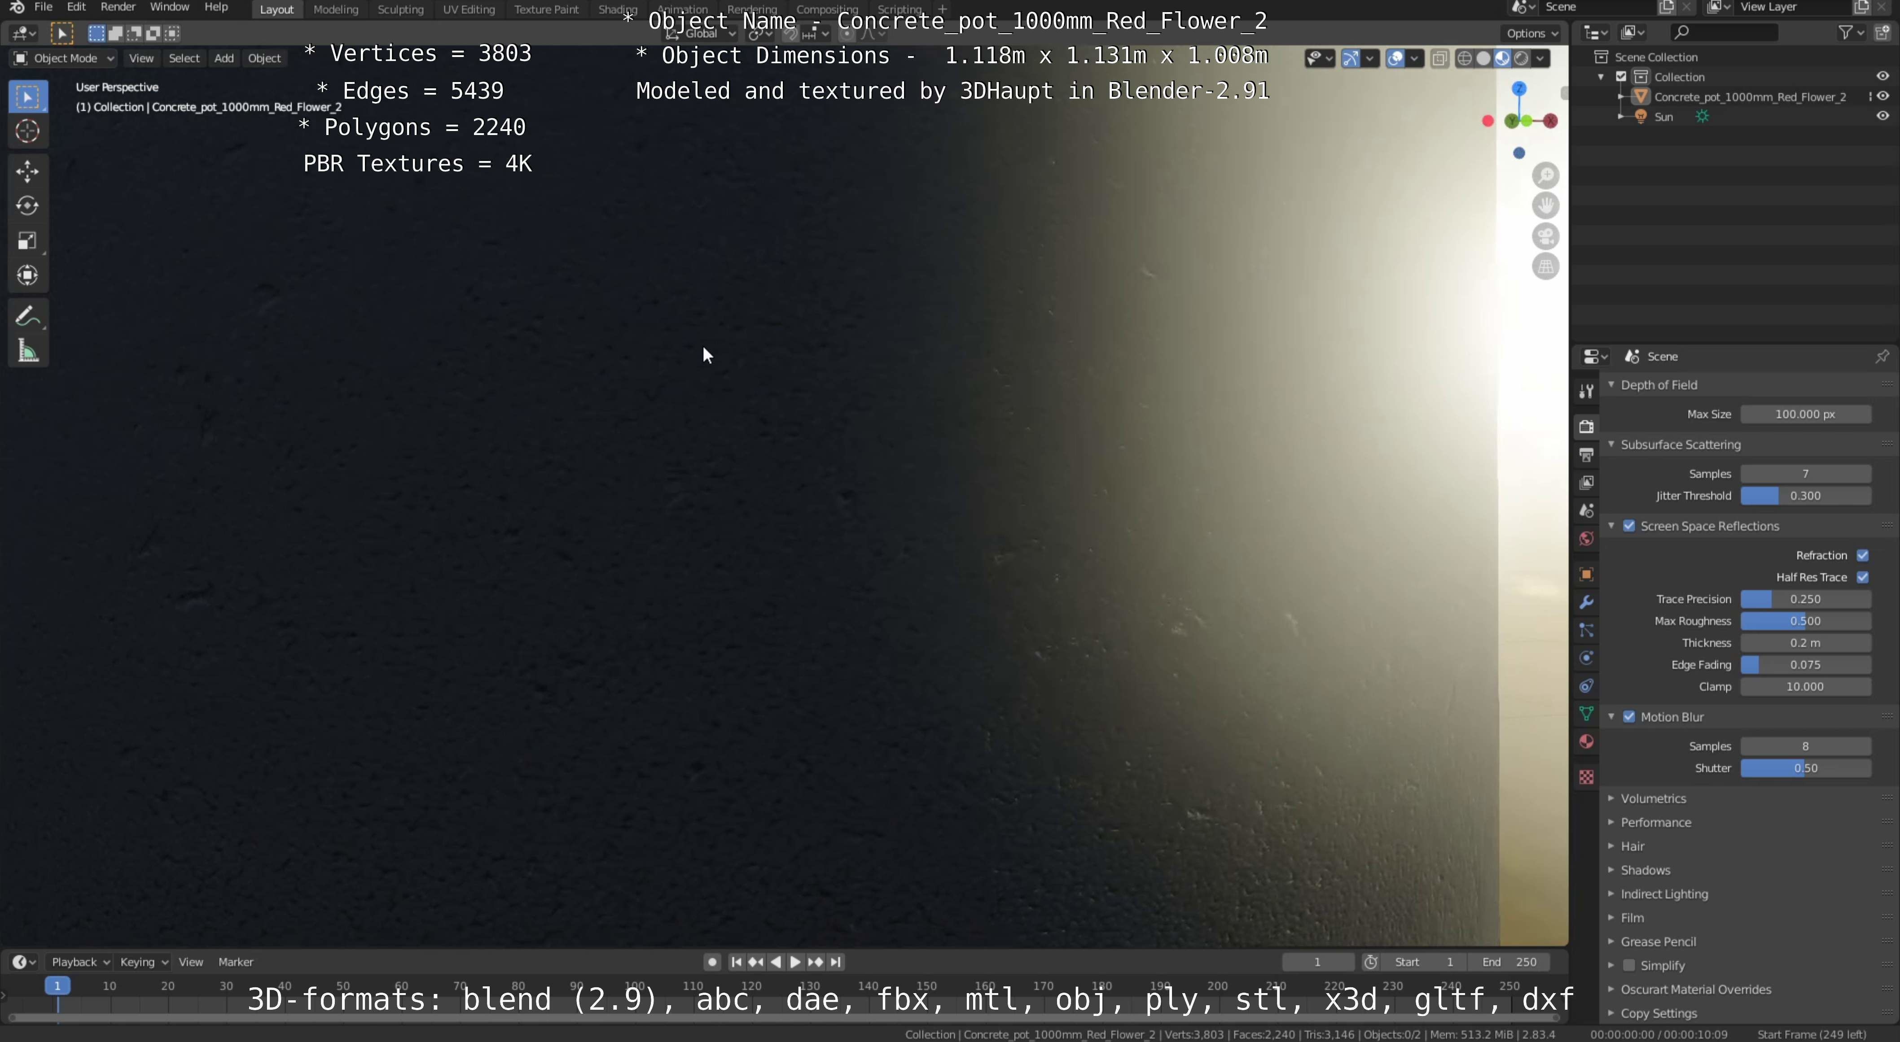The image size is (1900, 1042).
Task: Hide the Sun light in outliner
Action: (1882, 117)
